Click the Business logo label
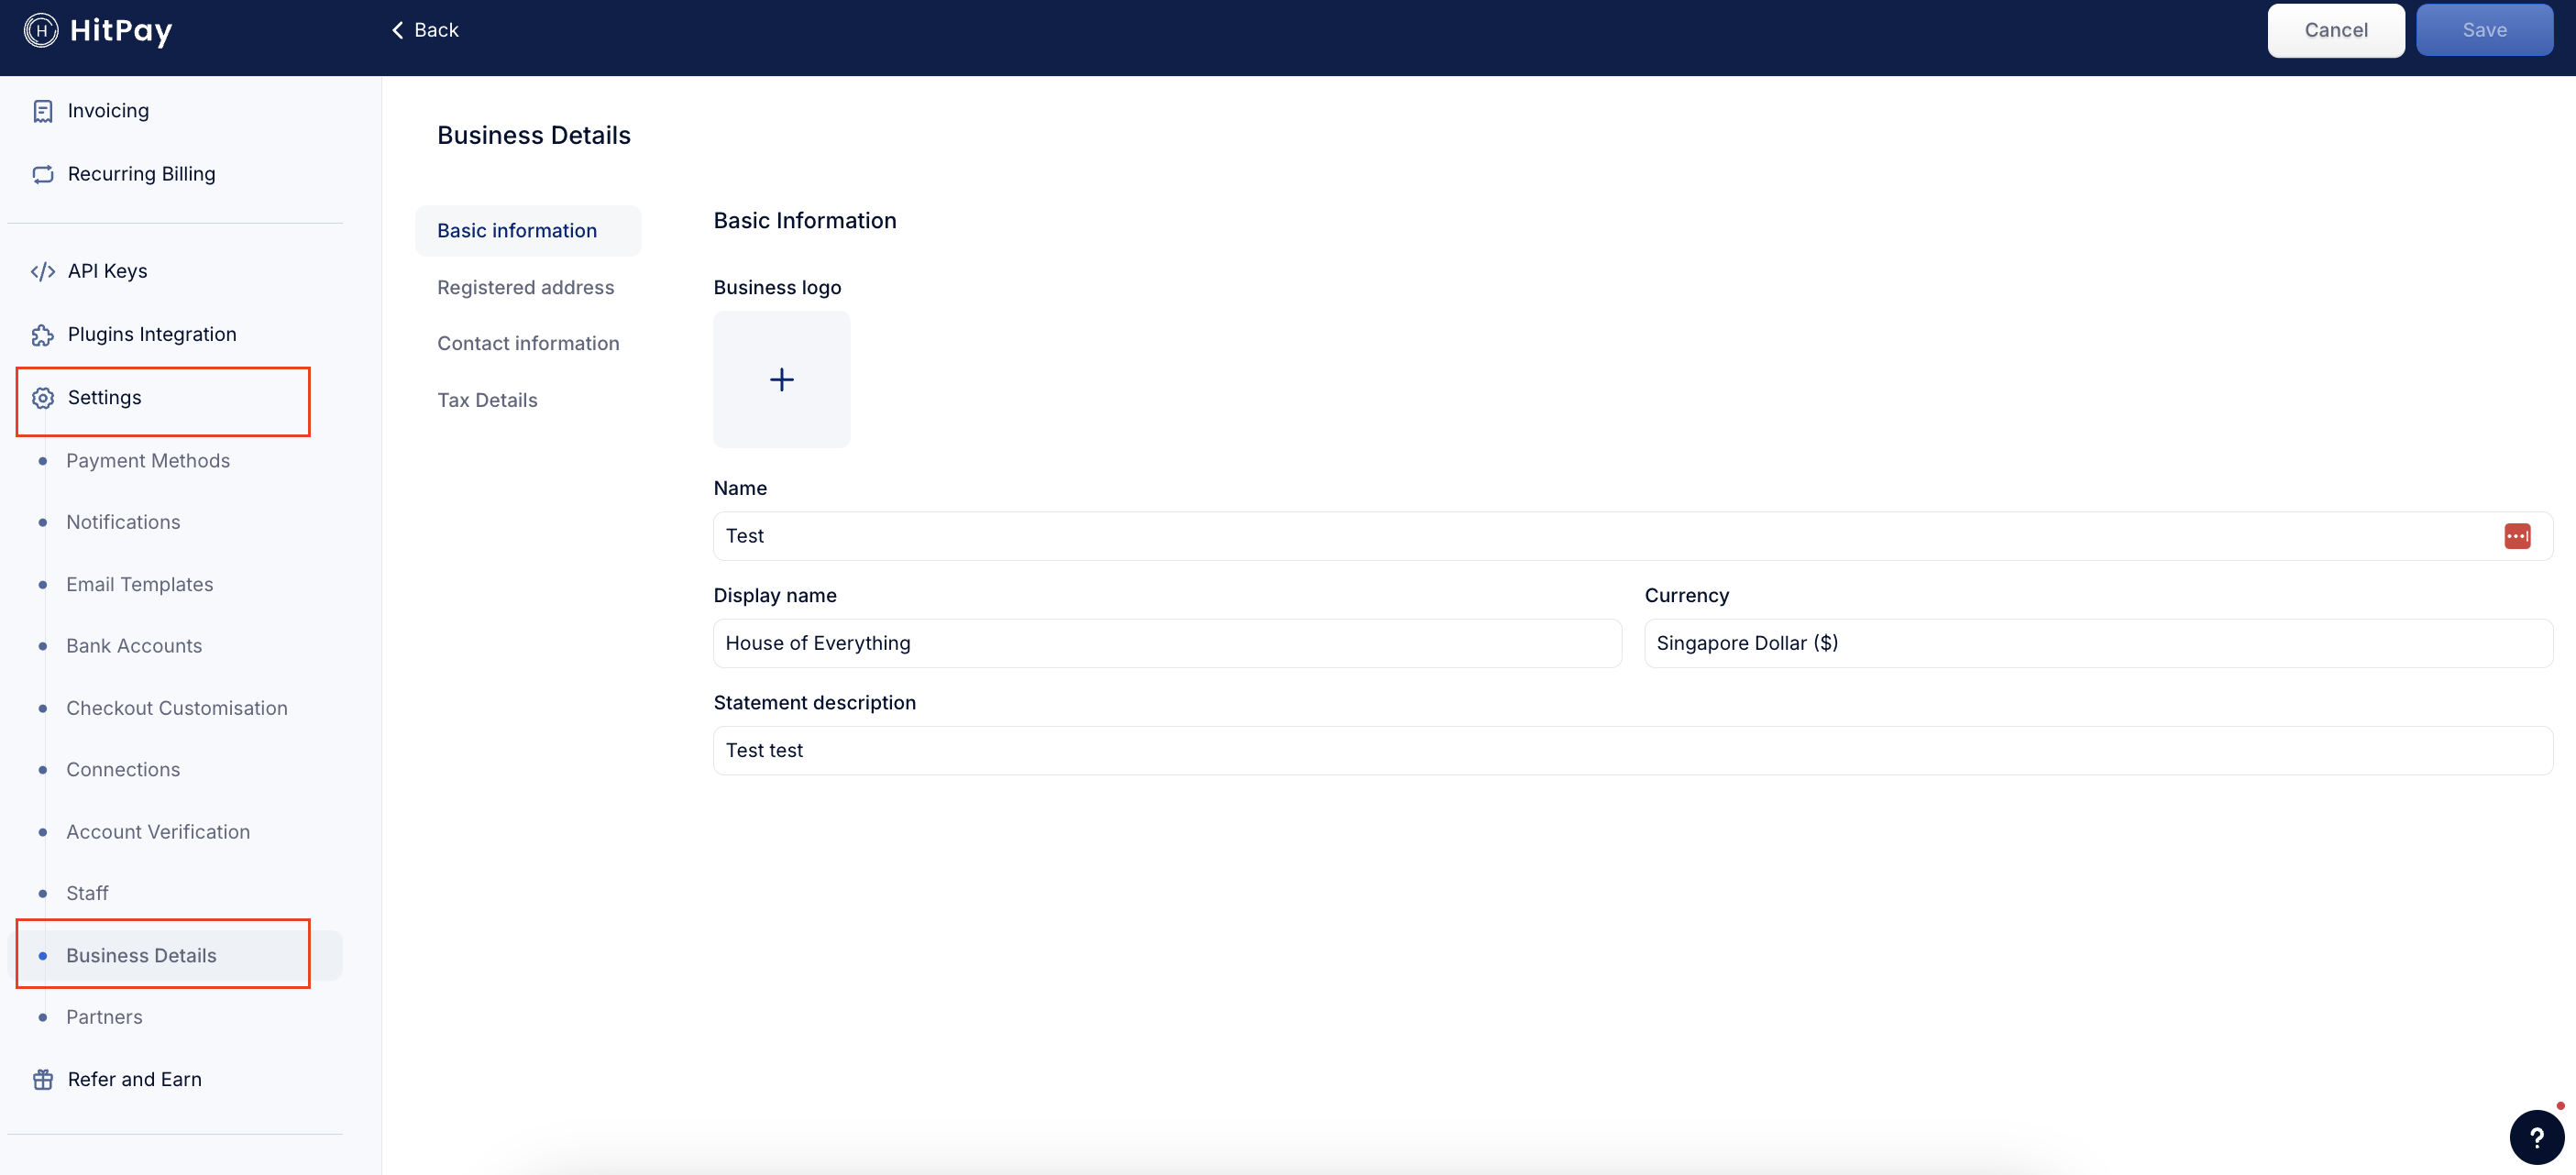Viewport: 2576px width, 1175px height. [777, 288]
